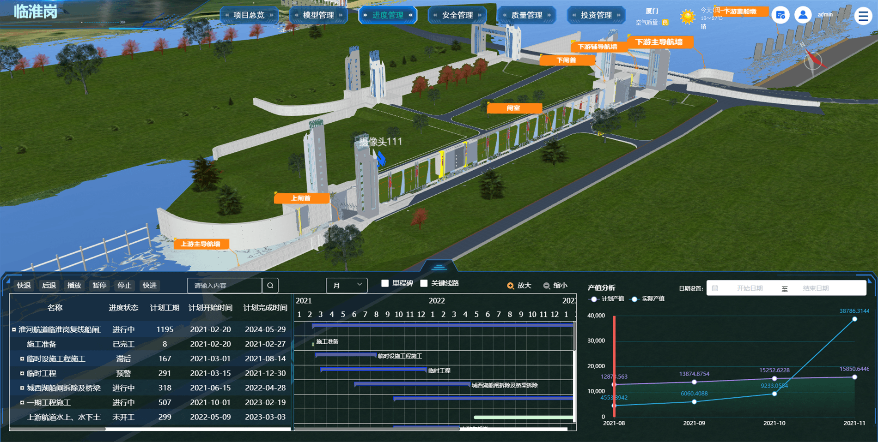Click the search magnifier icon

[x=270, y=286]
